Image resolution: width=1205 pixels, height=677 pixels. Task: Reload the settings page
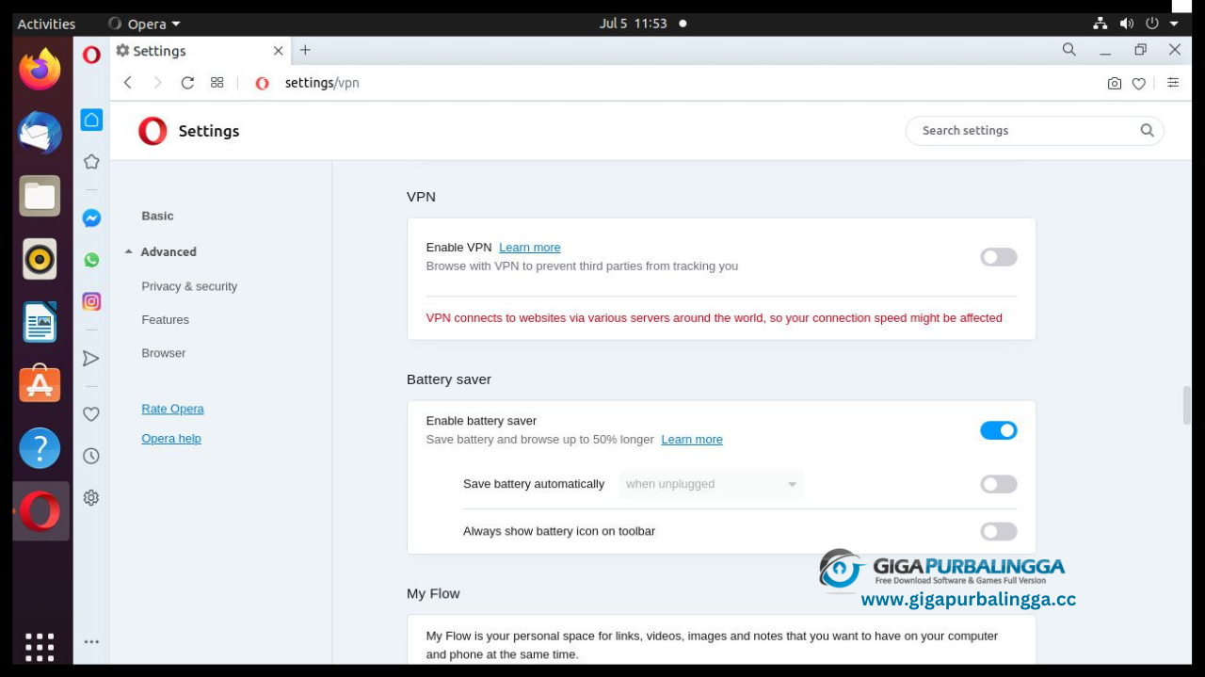coord(187,83)
